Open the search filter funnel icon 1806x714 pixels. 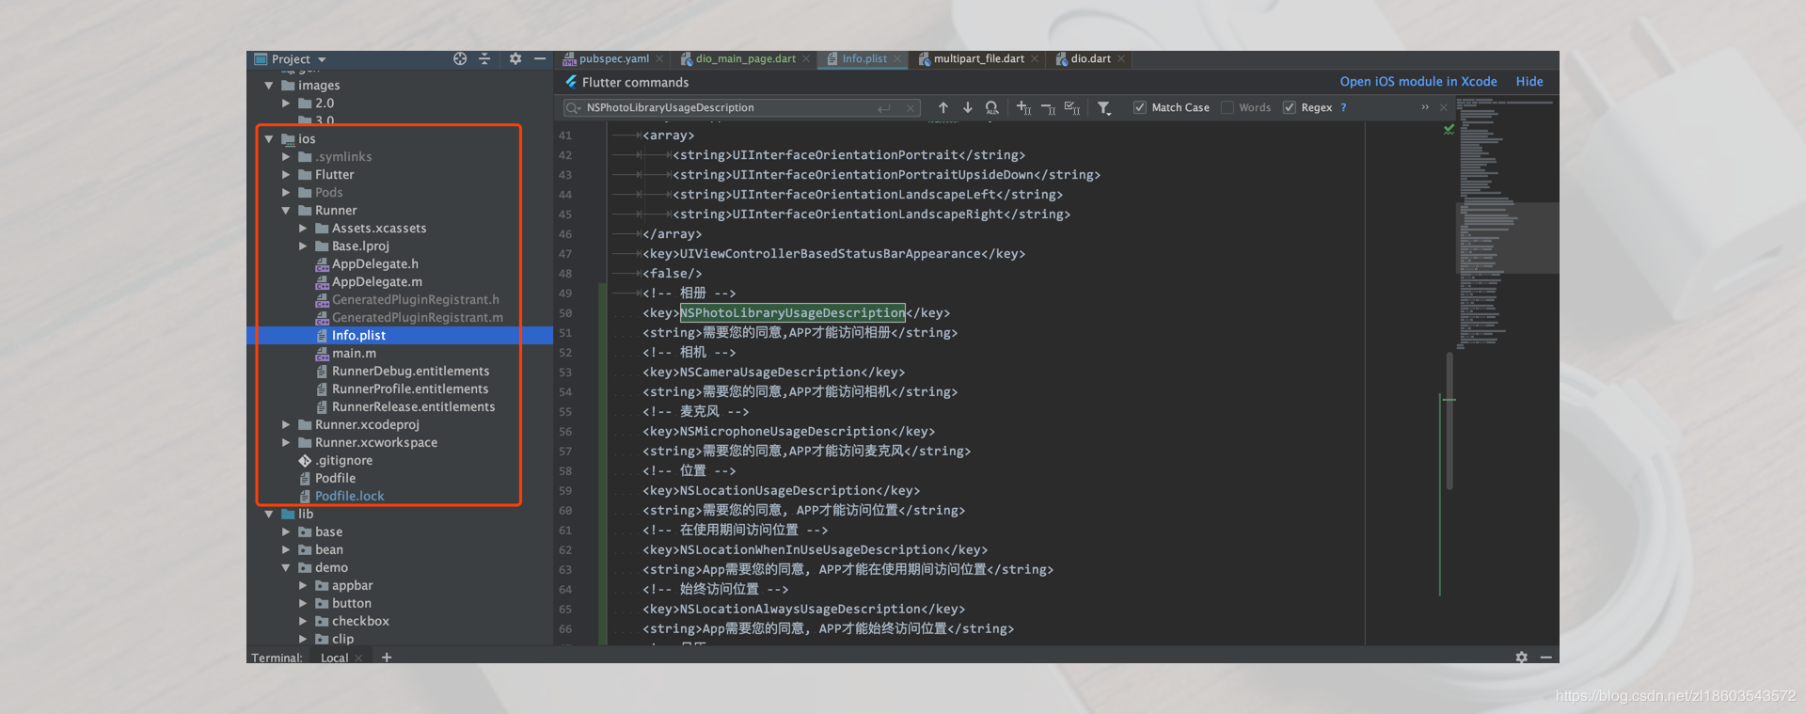pyautogui.click(x=1104, y=108)
